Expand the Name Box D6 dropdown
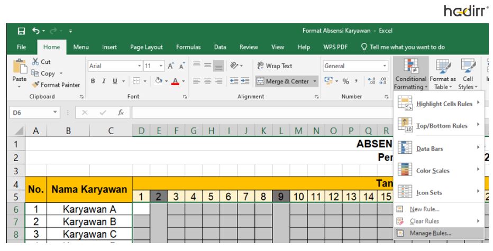 55,112
